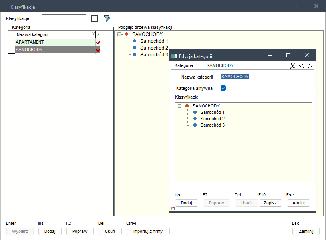Select Samochód 2 in the dialog tree
Viewport: 326px width, 240px height.
pos(212,119)
